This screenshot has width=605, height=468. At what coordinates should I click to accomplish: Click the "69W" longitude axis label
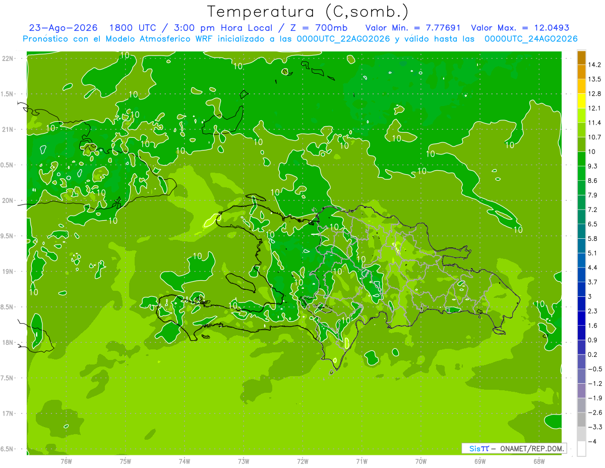pyautogui.click(x=480, y=461)
